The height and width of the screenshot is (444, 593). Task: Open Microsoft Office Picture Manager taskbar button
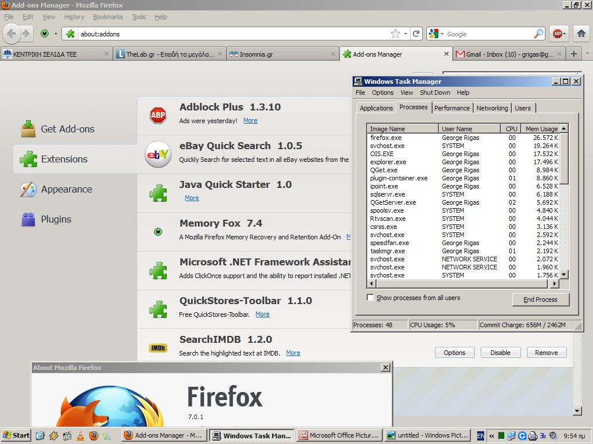point(340,436)
